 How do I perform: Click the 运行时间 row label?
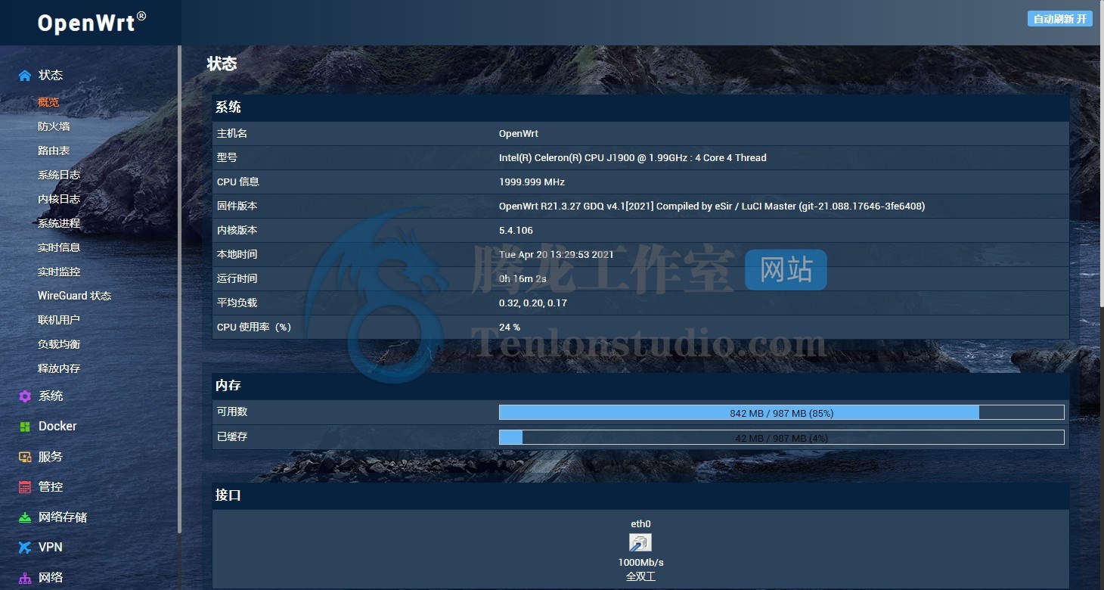[237, 279]
